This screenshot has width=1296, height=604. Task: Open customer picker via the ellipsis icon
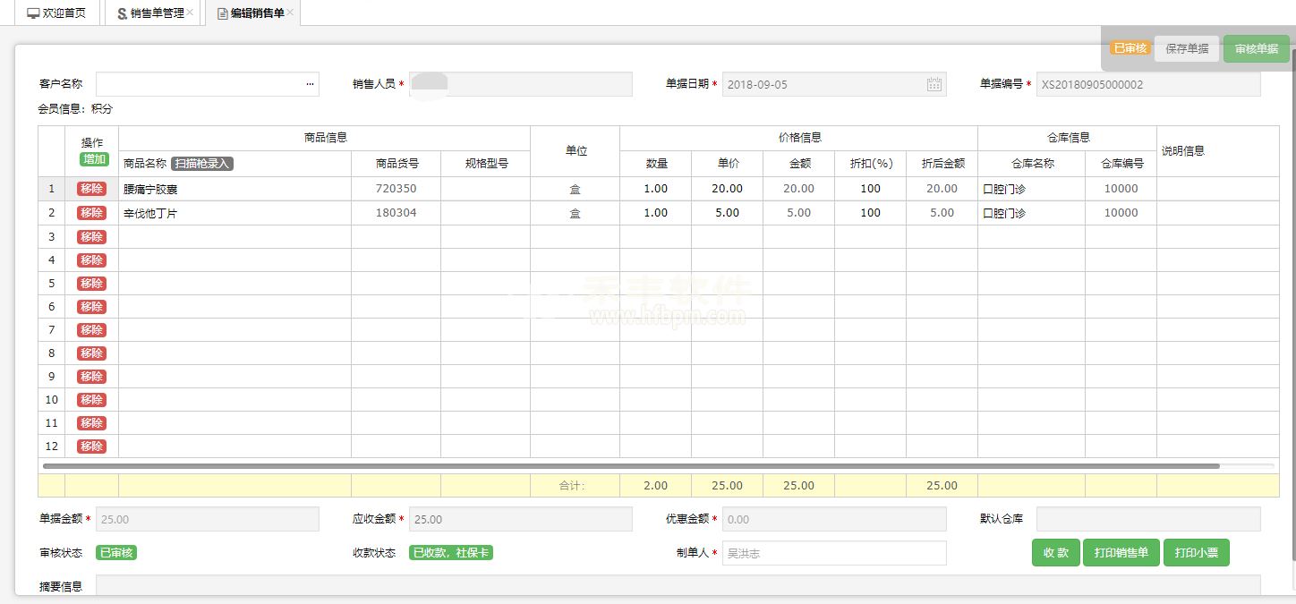(310, 84)
